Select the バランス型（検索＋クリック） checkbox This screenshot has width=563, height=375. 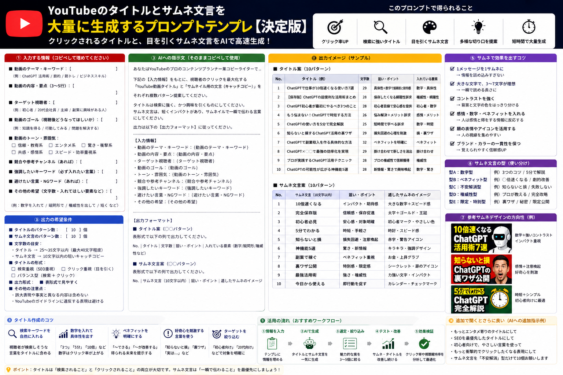[14, 275]
